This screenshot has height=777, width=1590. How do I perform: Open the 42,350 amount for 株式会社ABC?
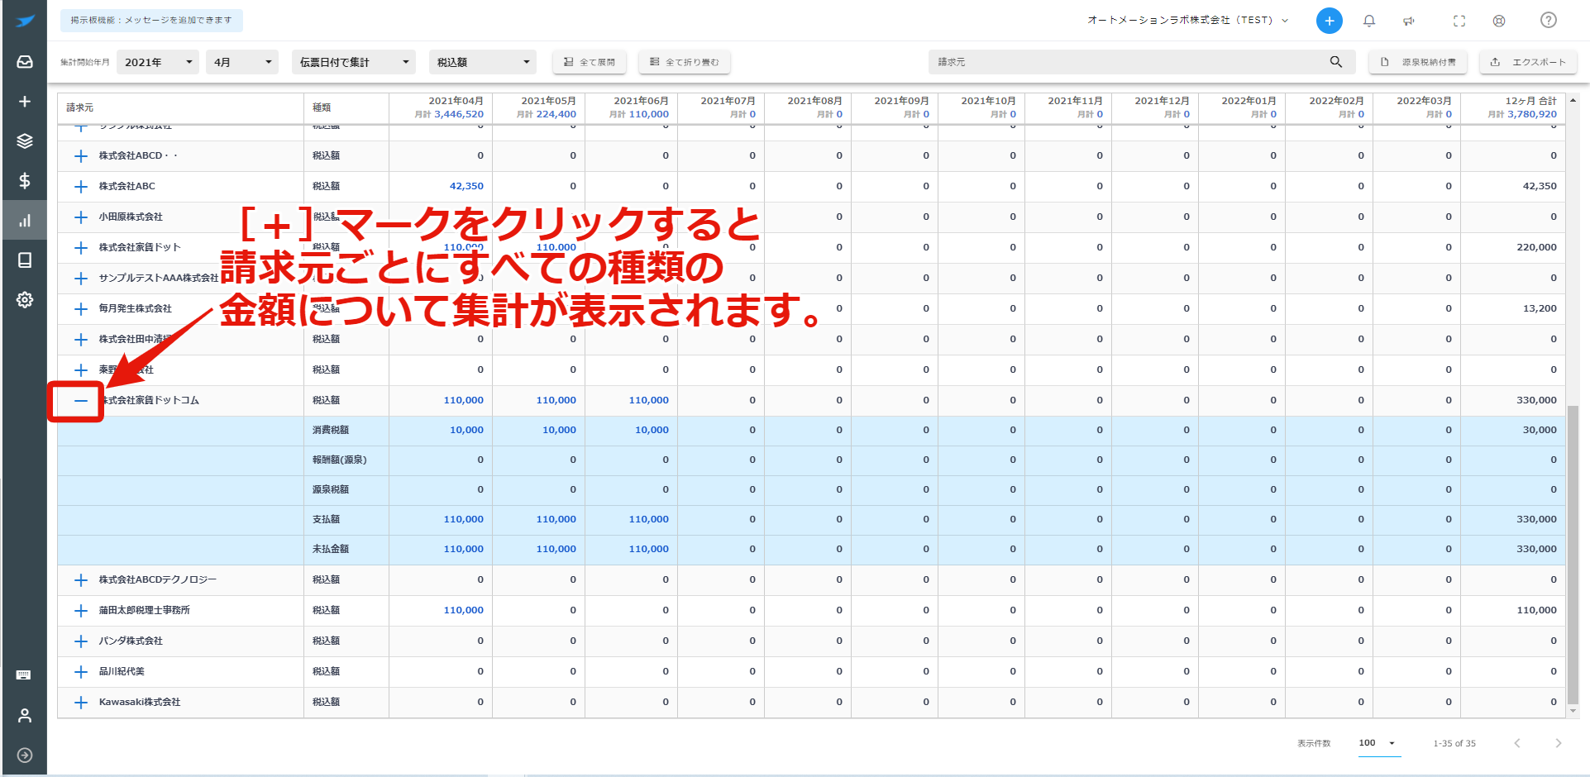(x=466, y=187)
